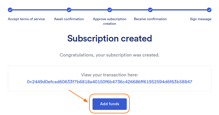Click the Receive confirmation step checkmark
Screen dimensions: 219x115
tap(150, 10)
